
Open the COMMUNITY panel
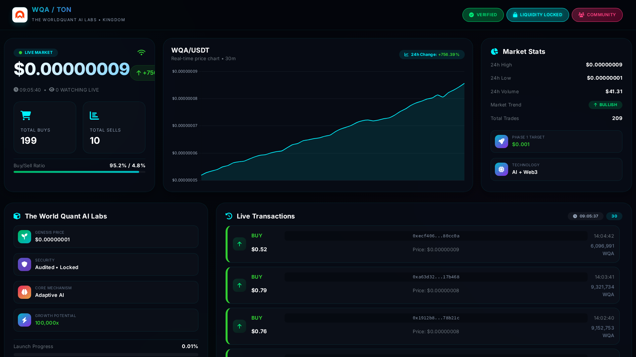point(597,15)
